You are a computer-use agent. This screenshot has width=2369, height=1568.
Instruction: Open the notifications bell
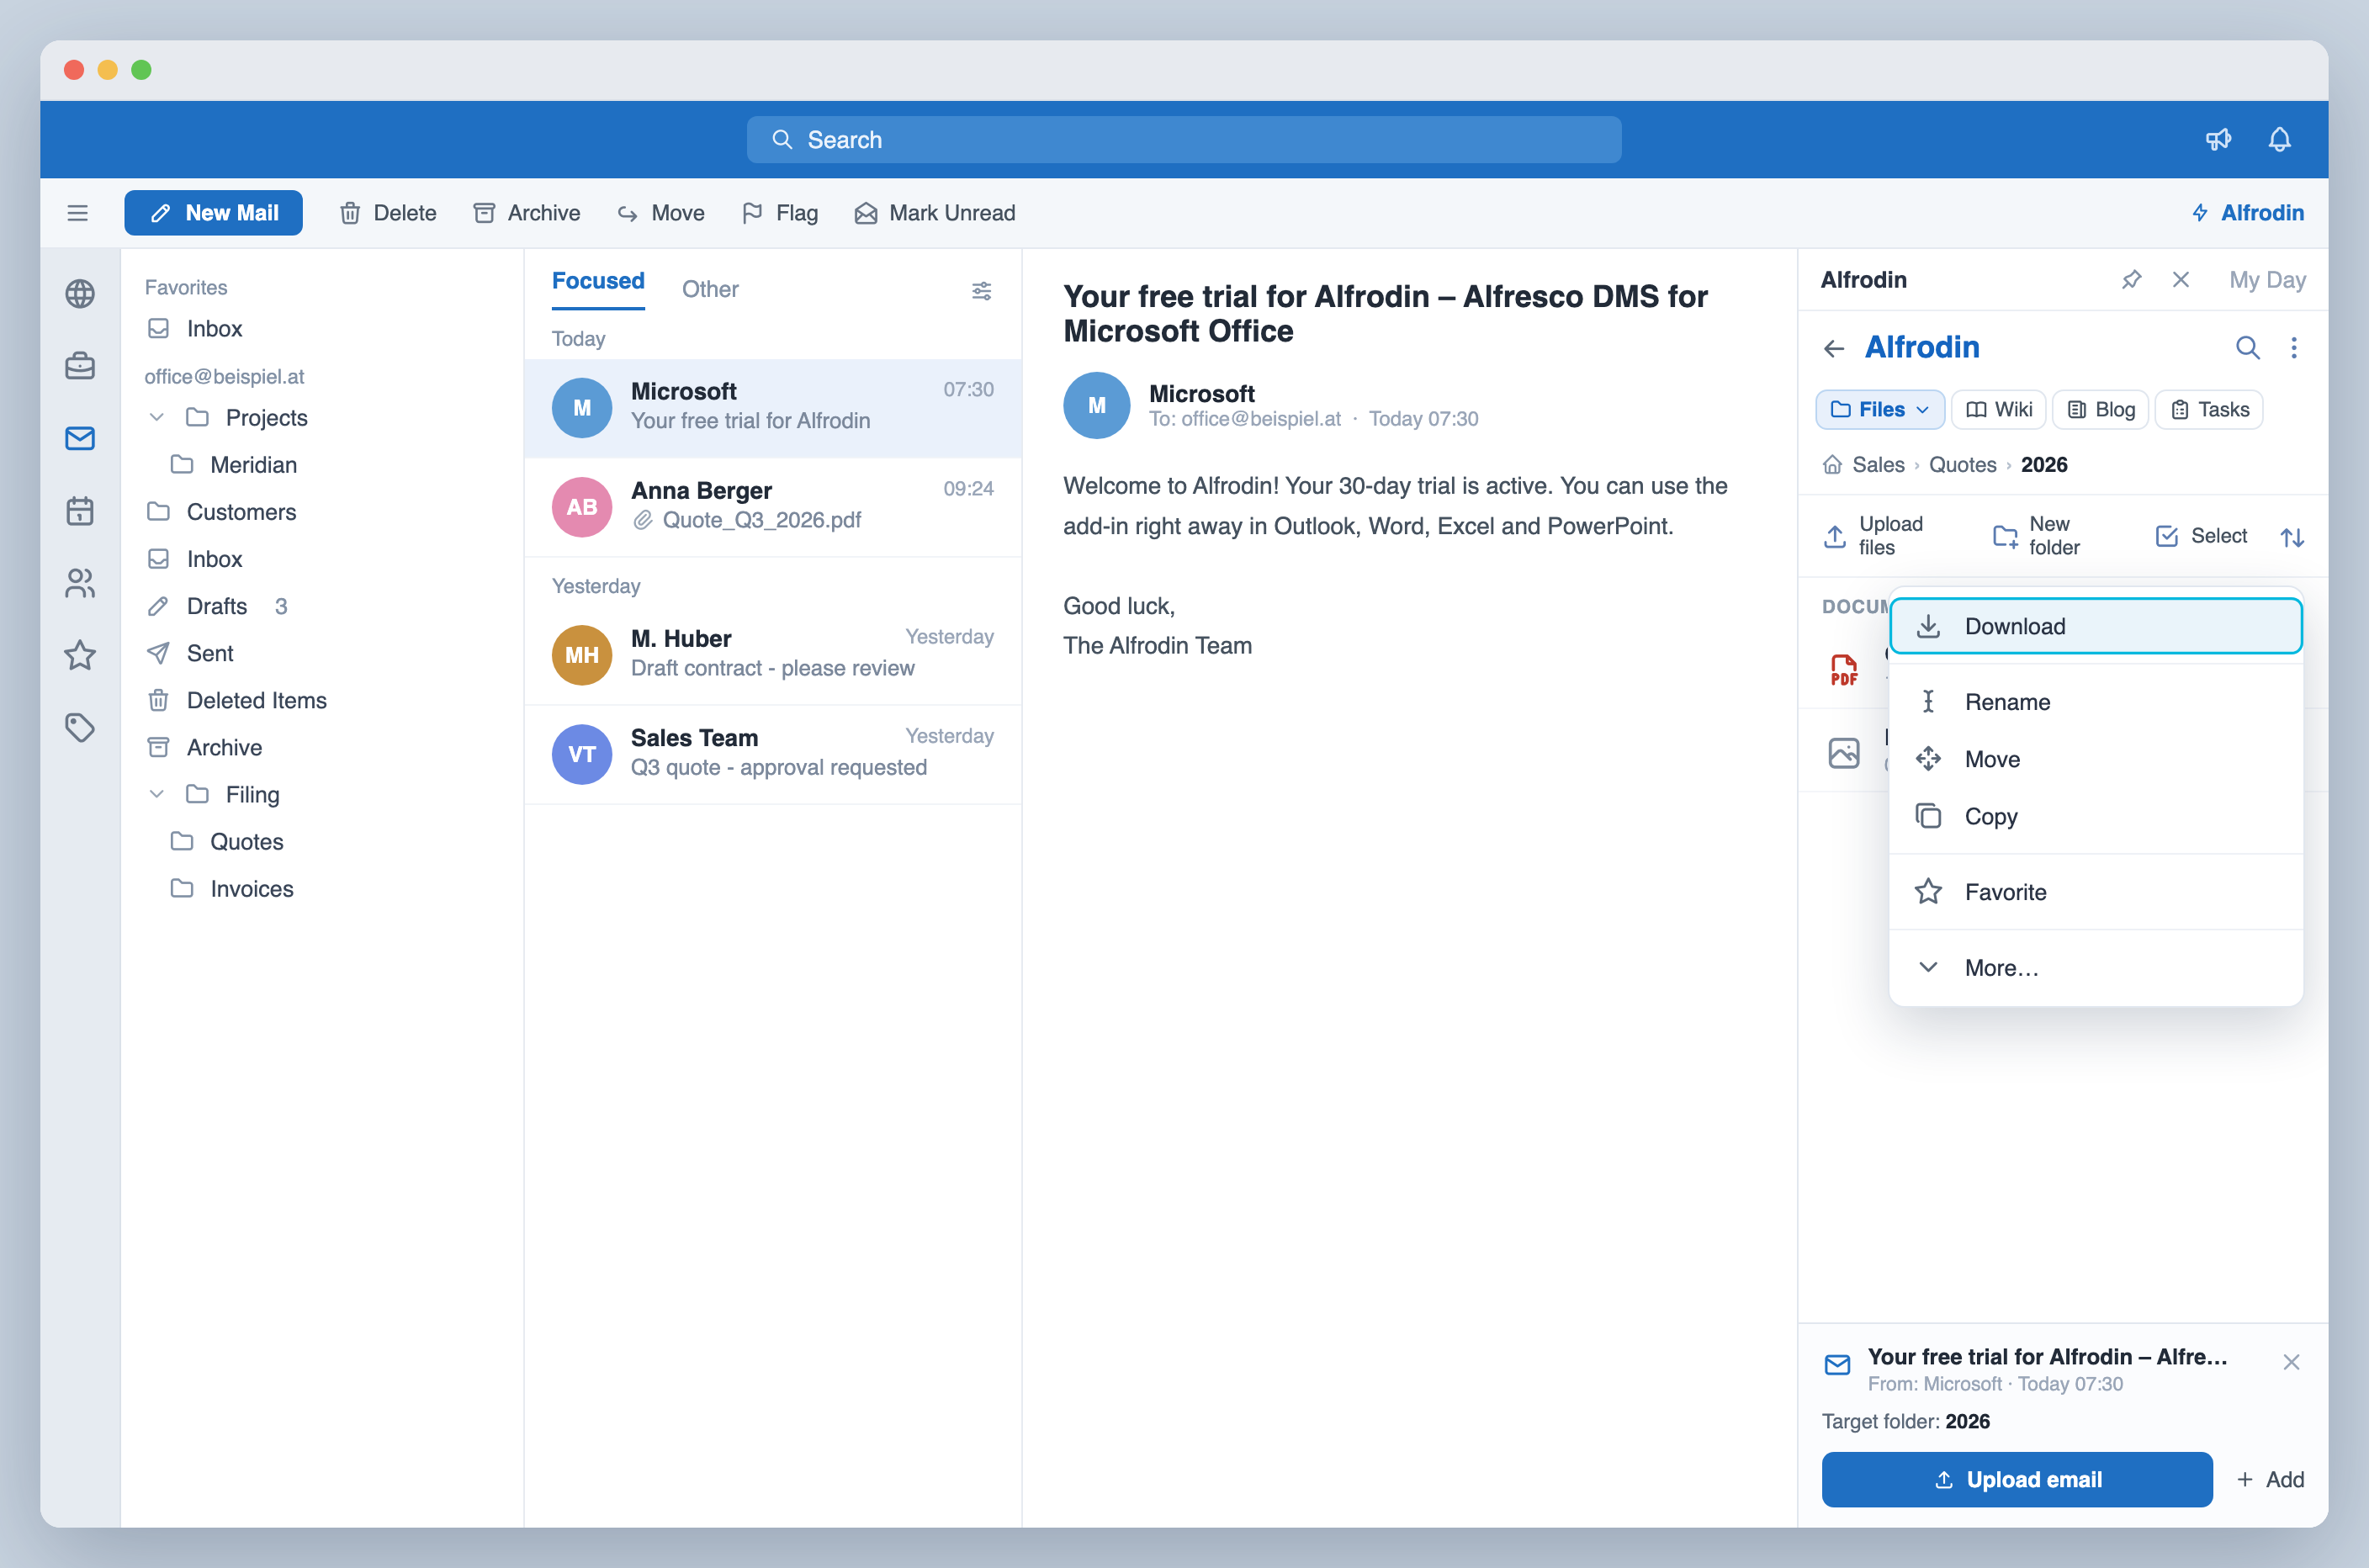pyautogui.click(x=2279, y=139)
